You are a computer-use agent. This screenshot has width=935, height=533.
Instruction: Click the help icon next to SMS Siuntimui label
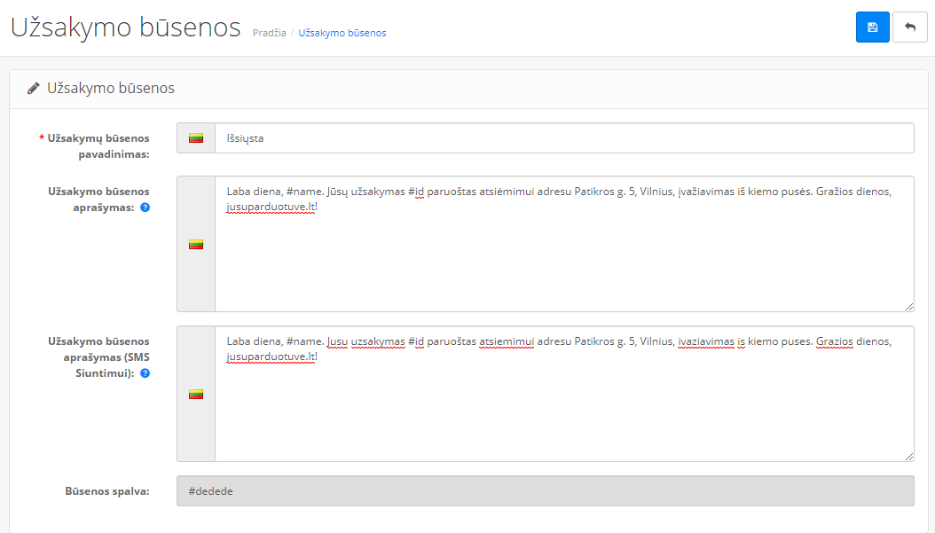(145, 373)
